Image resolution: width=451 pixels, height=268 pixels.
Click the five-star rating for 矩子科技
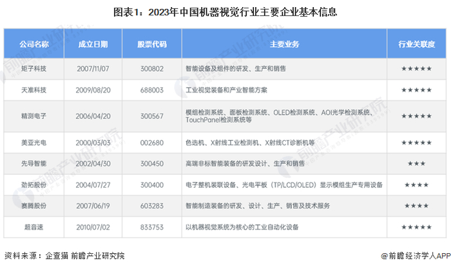[x=416, y=69]
